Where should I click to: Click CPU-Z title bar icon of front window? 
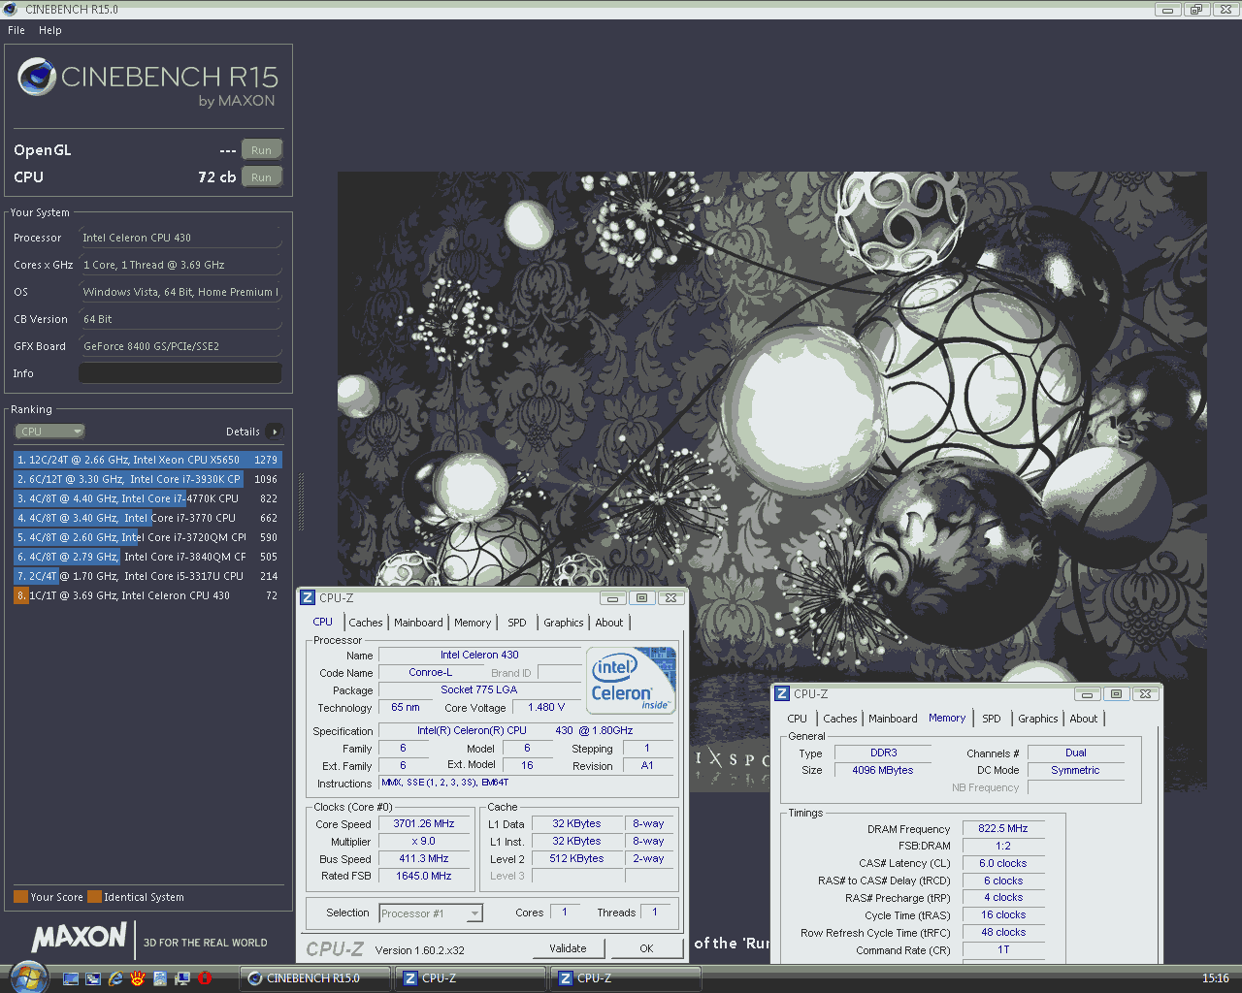click(x=308, y=597)
